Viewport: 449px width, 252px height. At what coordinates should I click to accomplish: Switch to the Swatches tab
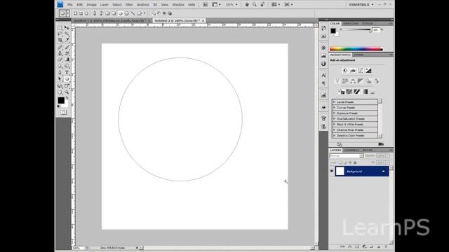pyautogui.click(x=351, y=23)
